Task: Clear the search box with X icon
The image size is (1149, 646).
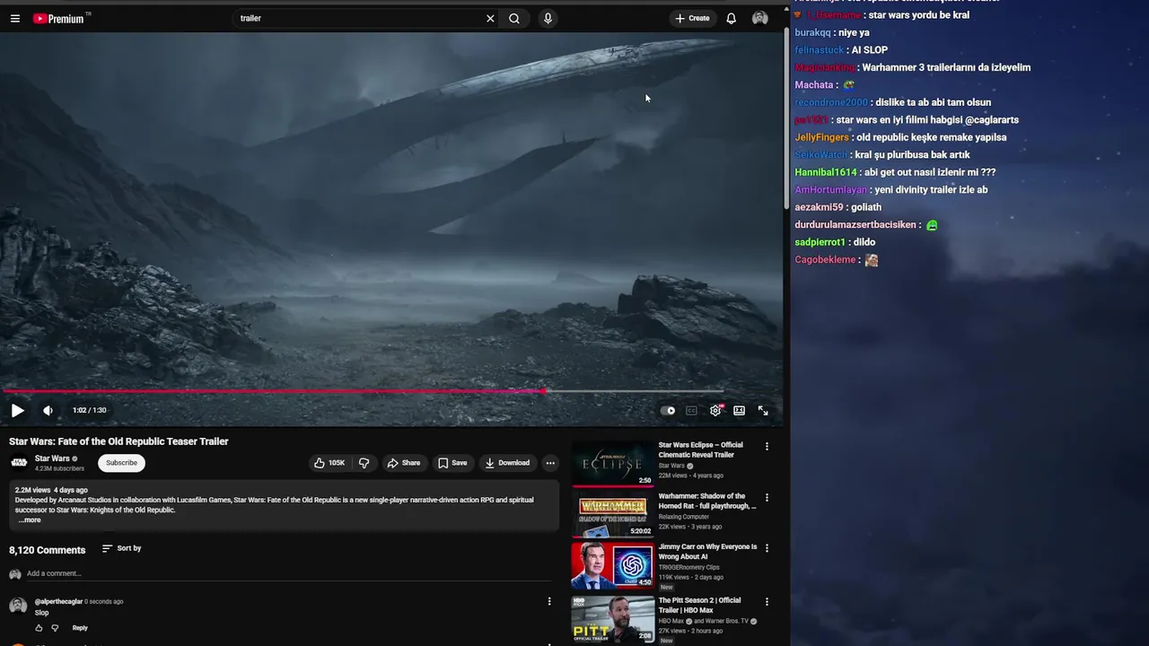Action: click(490, 18)
